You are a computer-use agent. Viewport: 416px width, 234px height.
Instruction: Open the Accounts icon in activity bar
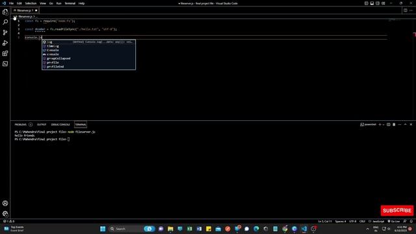pos(5,203)
